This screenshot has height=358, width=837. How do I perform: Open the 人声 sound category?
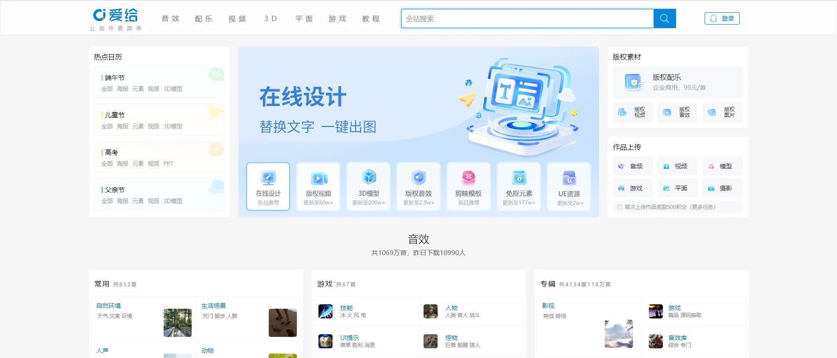102,351
